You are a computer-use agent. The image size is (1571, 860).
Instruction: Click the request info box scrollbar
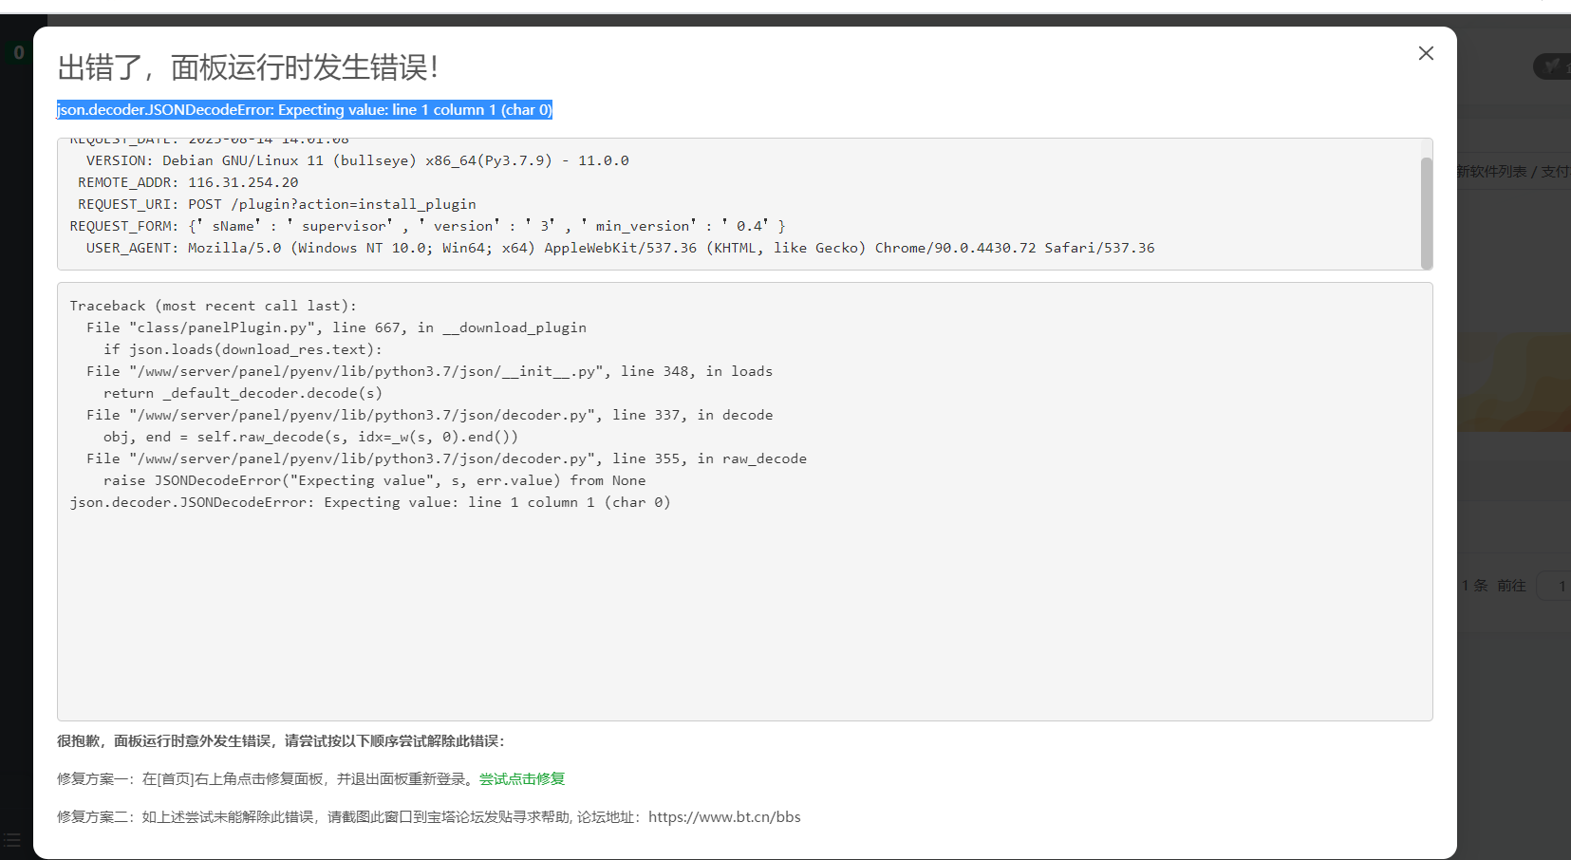click(x=1426, y=213)
